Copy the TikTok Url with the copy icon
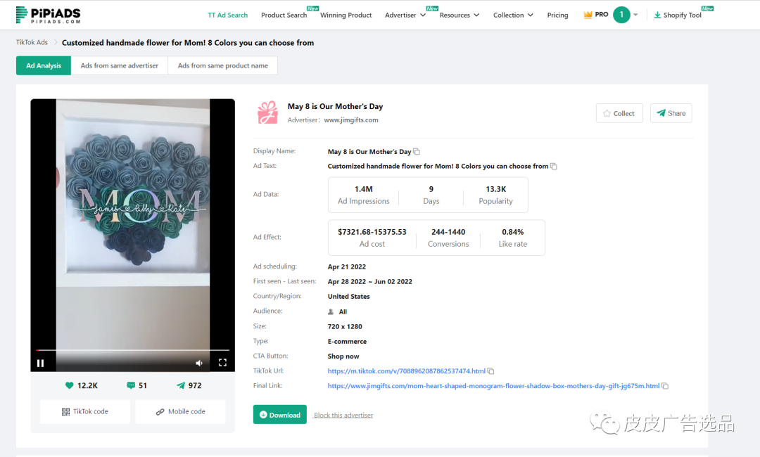Image resolution: width=760 pixels, height=457 pixels. [491, 371]
